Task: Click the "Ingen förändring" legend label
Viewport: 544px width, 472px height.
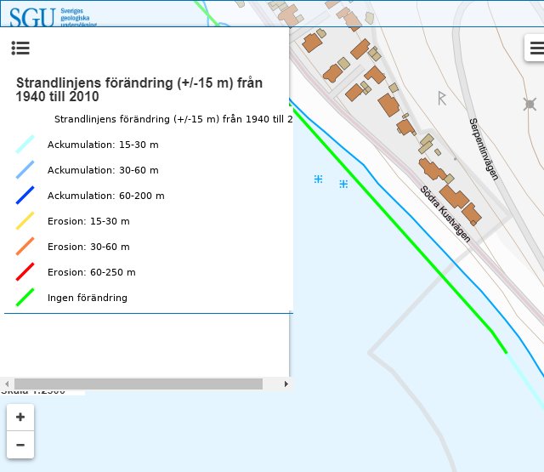Action: pos(87,298)
